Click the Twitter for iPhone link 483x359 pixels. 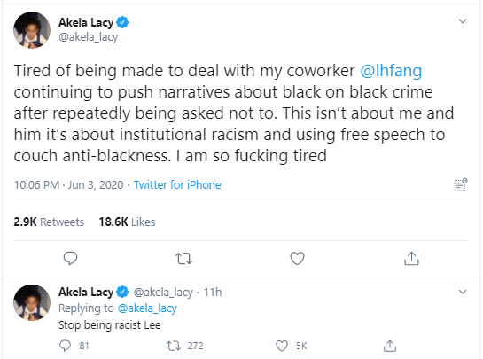click(177, 185)
